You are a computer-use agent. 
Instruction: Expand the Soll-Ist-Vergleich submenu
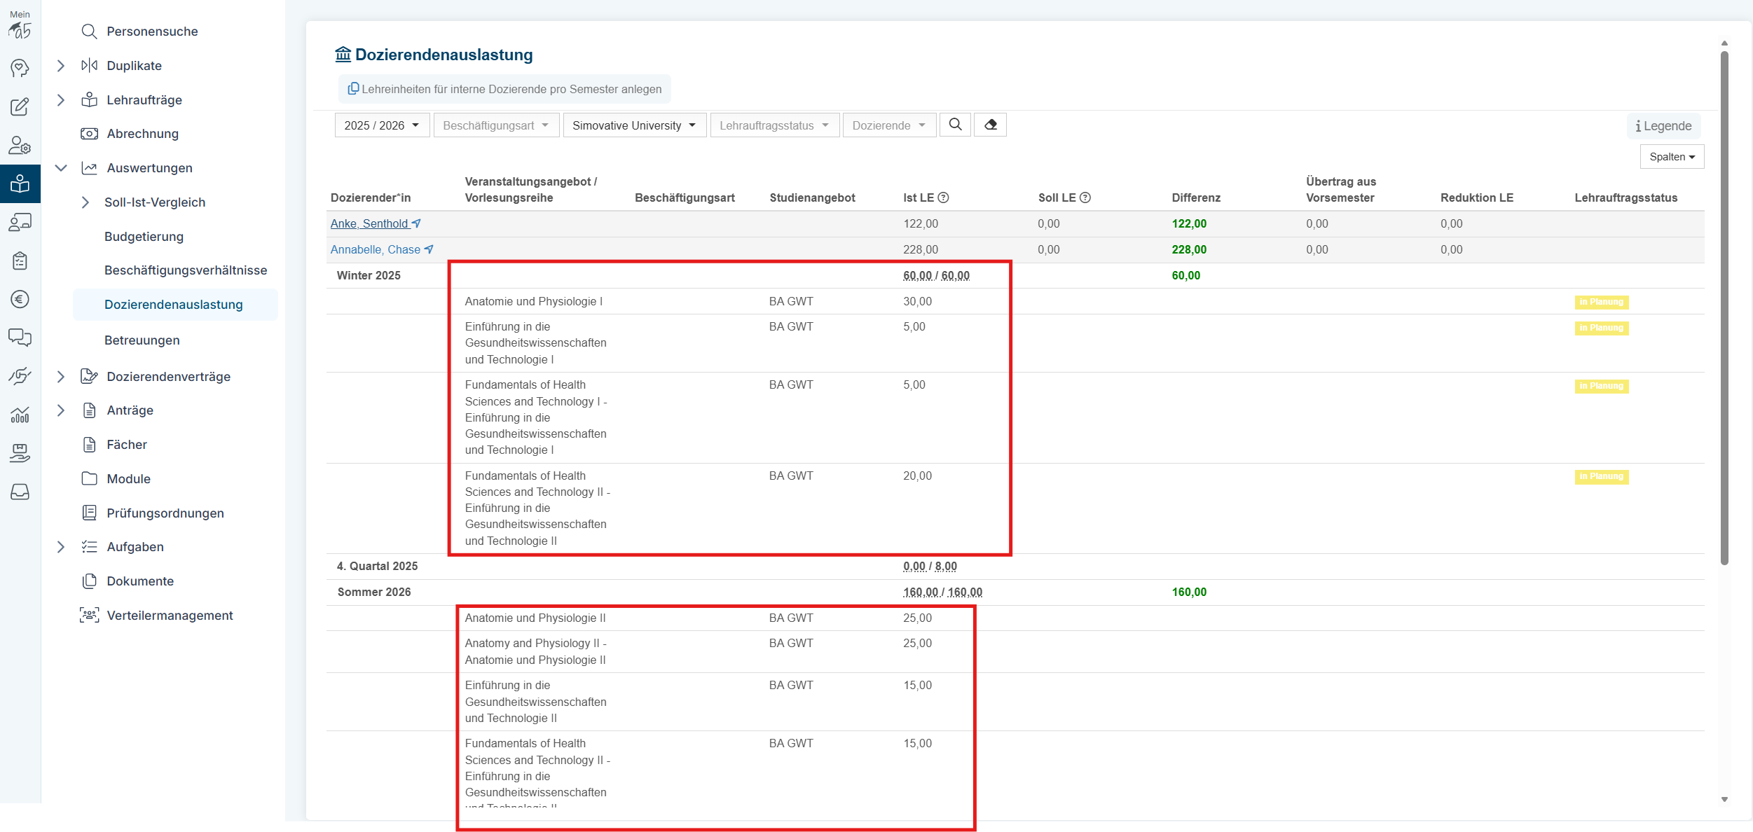click(85, 202)
